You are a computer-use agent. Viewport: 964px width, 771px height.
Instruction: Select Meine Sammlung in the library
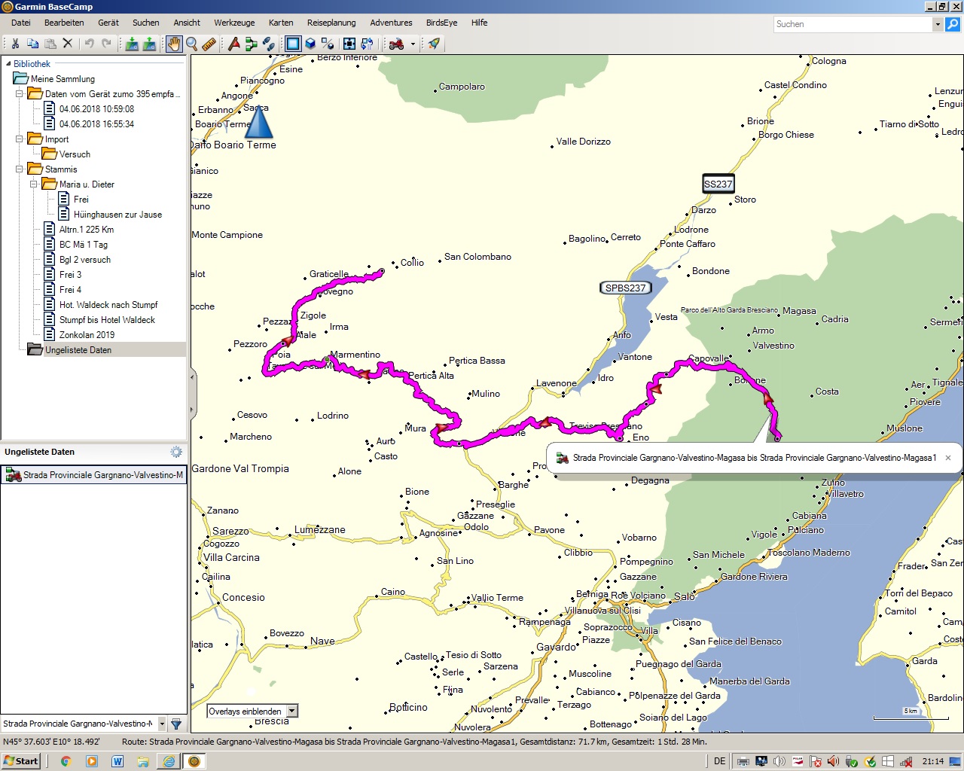pos(63,79)
